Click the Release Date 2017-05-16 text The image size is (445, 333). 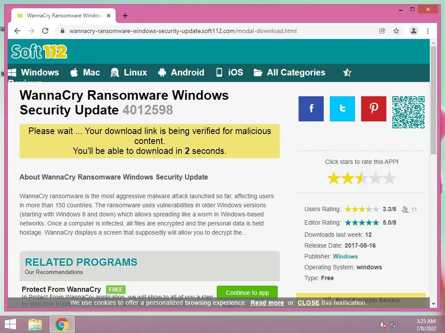[x=340, y=245]
